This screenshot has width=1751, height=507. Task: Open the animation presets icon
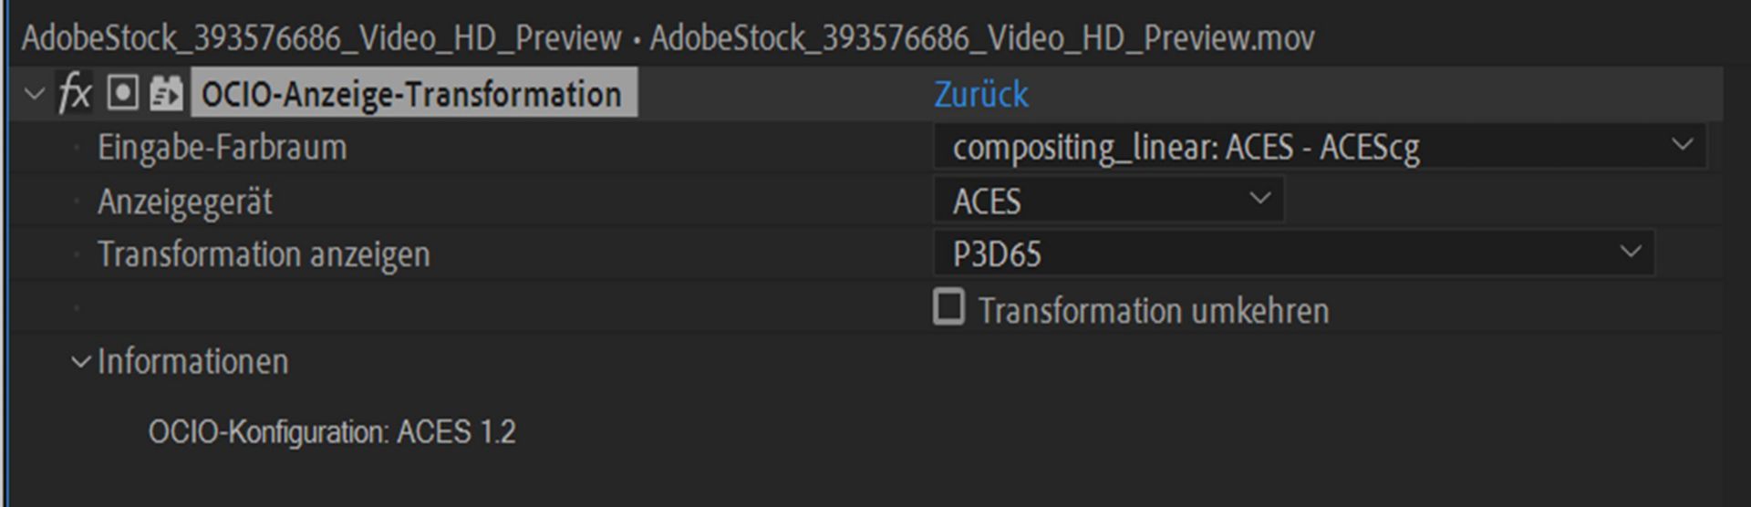click(166, 94)
